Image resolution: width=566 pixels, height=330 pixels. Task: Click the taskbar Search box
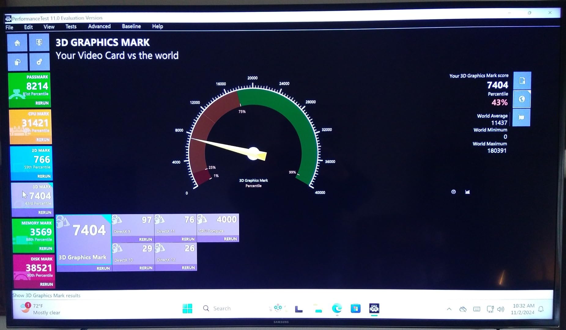[x=217, y=309]
